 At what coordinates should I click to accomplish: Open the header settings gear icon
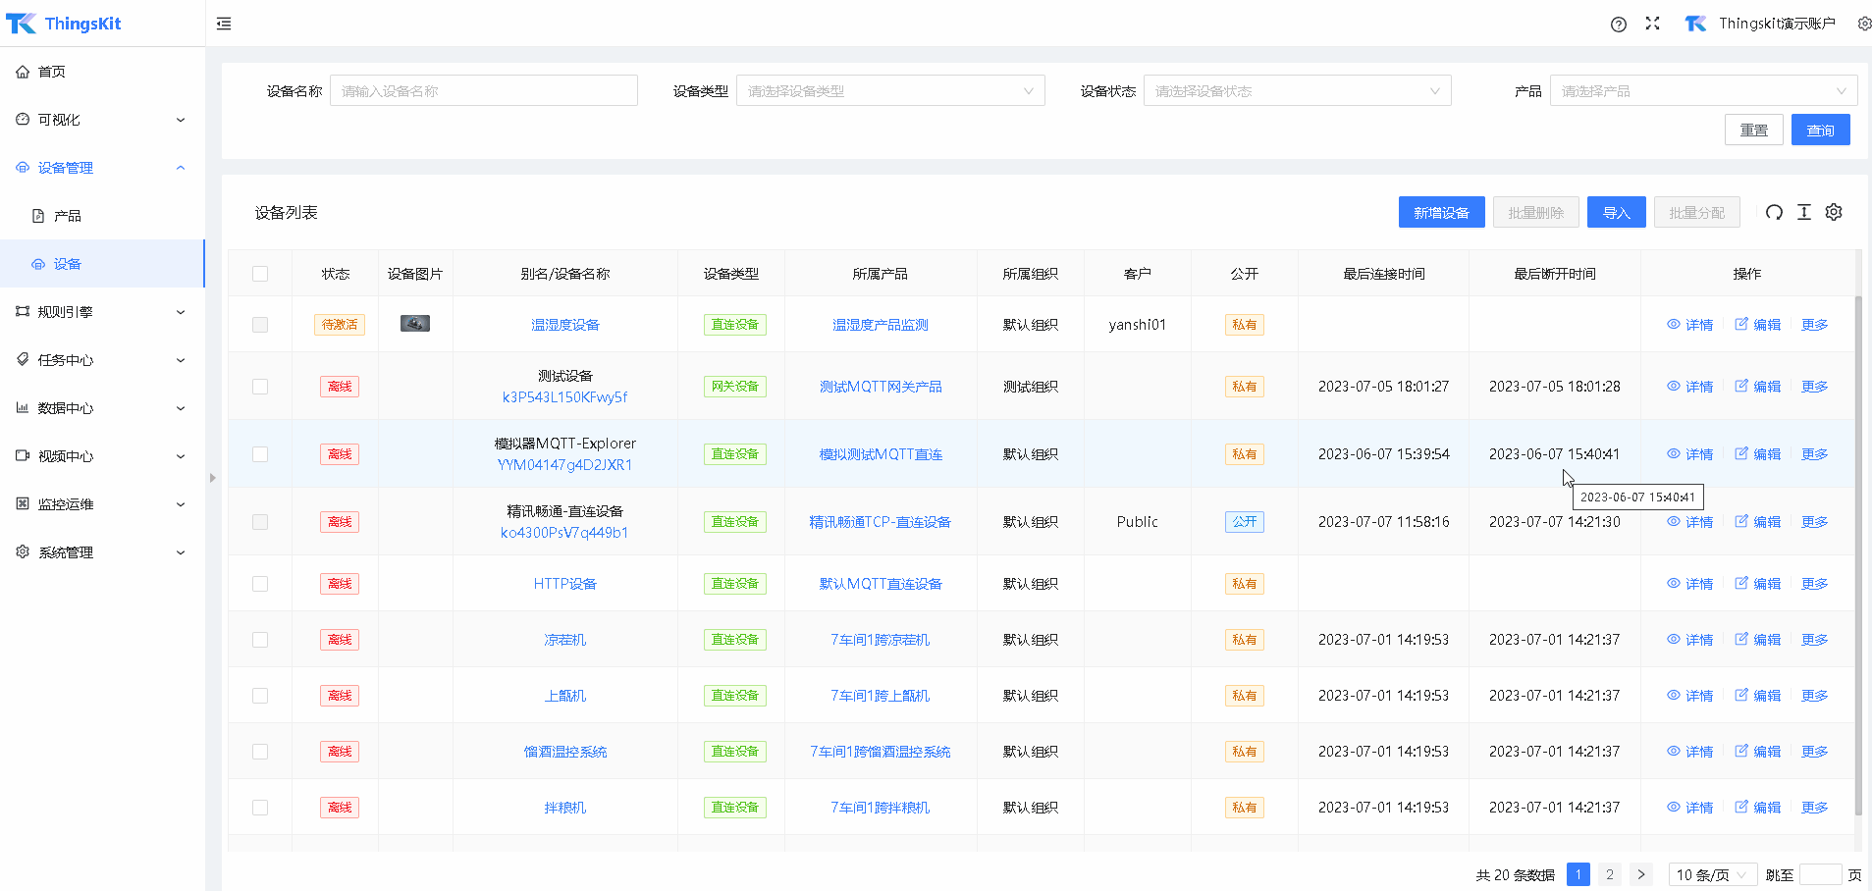(x=1864, y=24)
